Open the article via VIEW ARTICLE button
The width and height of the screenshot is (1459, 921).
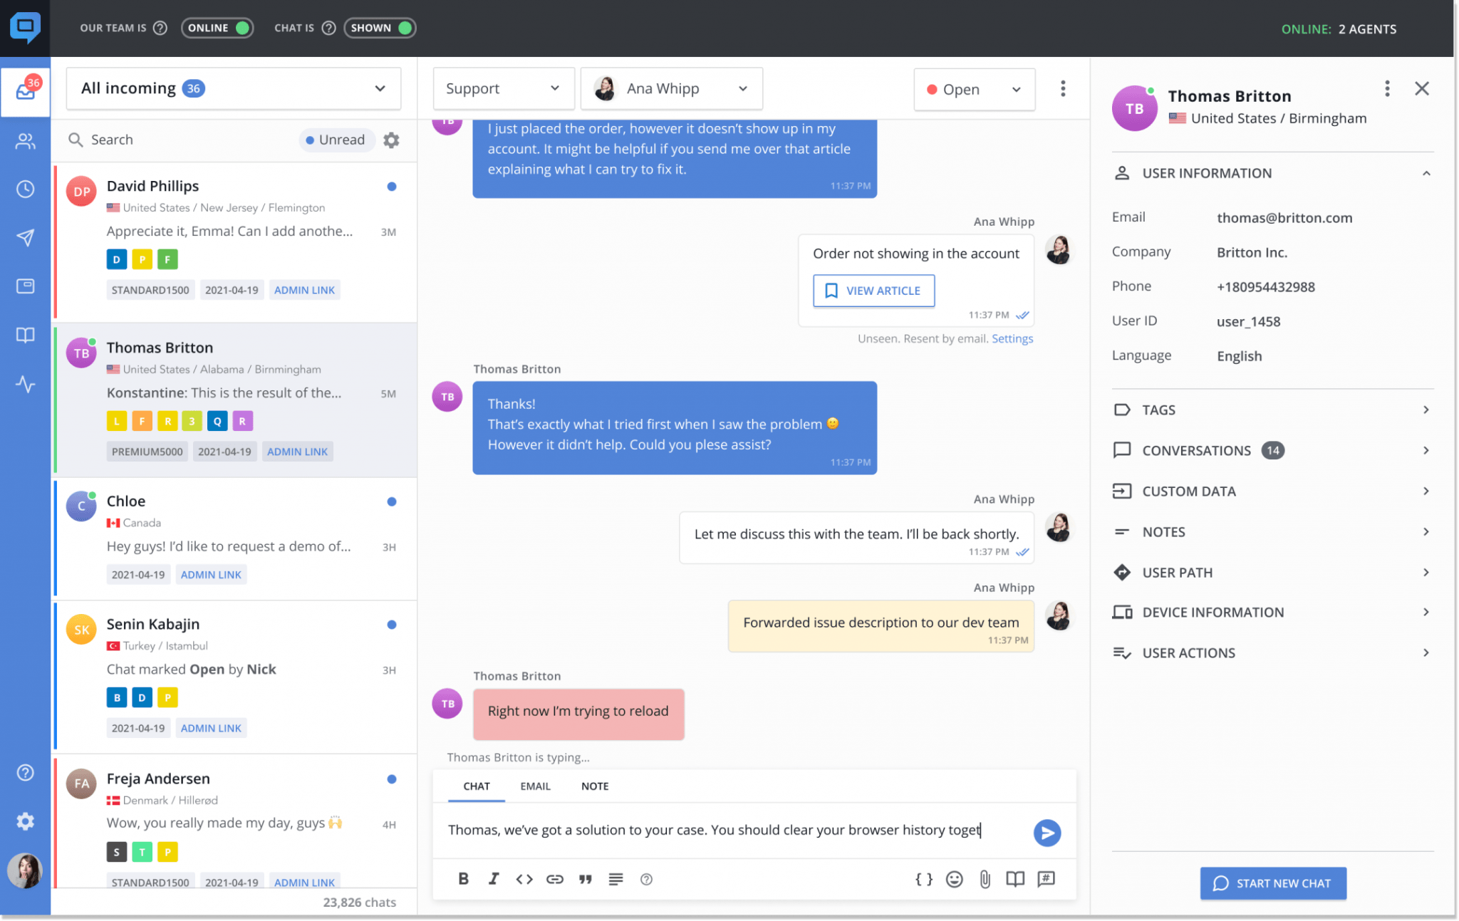873,291
